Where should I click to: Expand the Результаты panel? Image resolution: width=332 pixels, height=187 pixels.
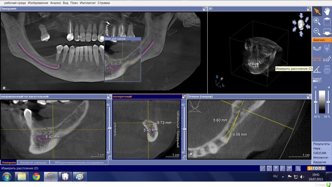pyautogui.click(x=321, y=144)
